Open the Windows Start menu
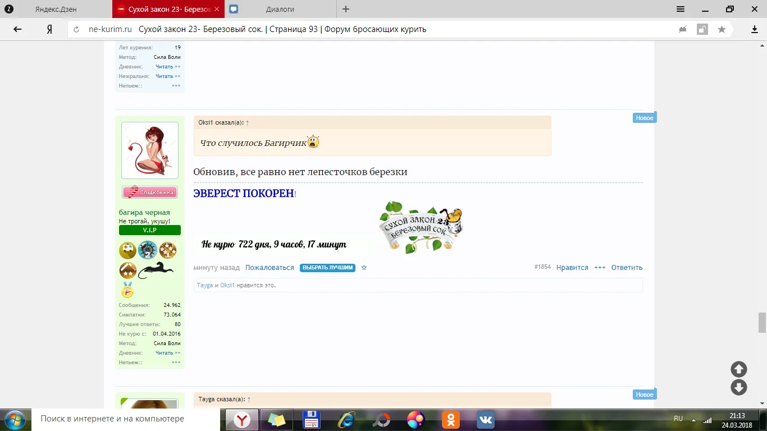 (15, 420)
